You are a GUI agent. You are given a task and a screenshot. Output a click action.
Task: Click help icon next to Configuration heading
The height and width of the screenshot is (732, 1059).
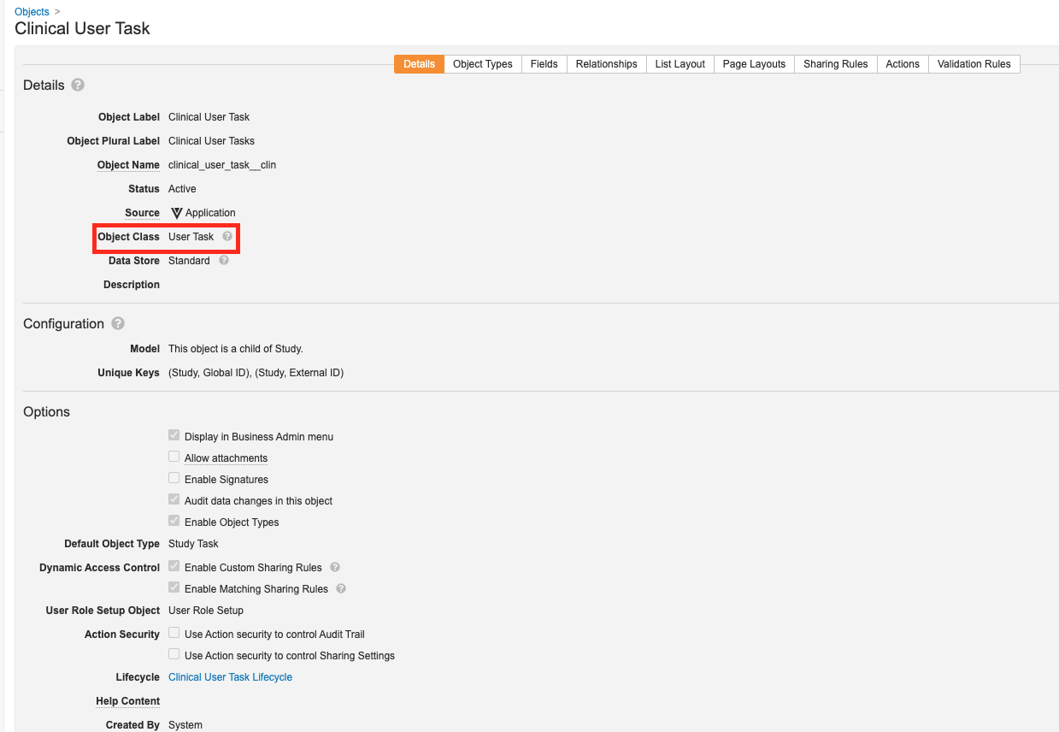pyautogui.click(x=118, y=323)
